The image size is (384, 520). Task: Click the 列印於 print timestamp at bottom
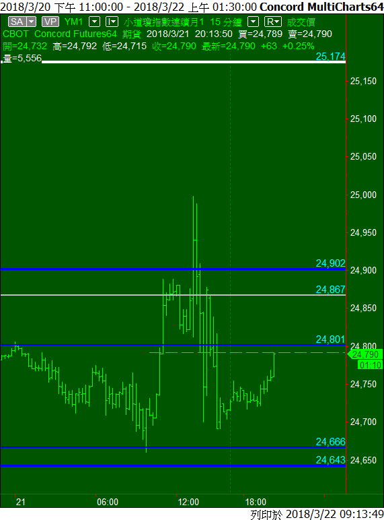click(317, 514)
